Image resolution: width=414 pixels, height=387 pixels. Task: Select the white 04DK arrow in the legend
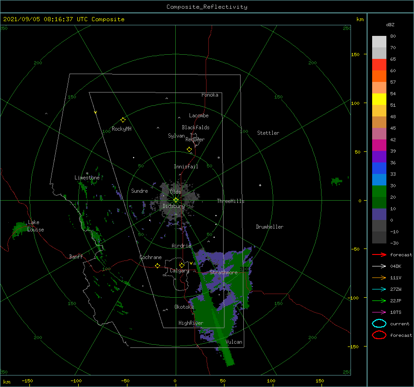pos(379,266)
